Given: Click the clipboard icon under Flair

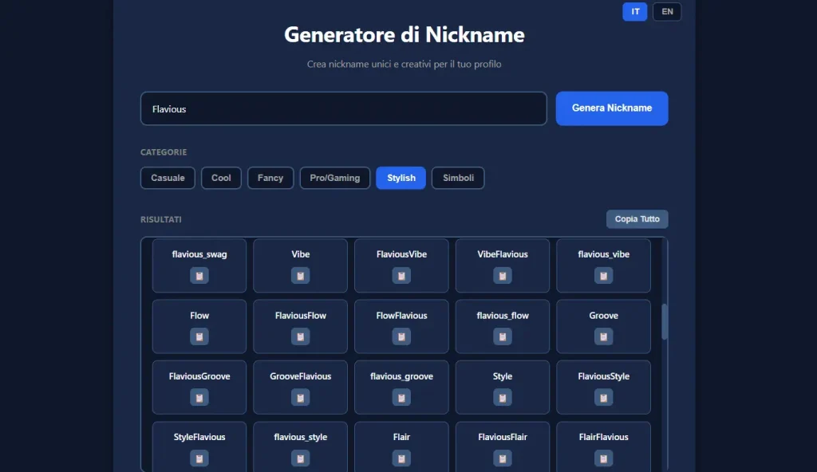Looking at the screenshot, I should pyautogui.click(x=401, y=458).
